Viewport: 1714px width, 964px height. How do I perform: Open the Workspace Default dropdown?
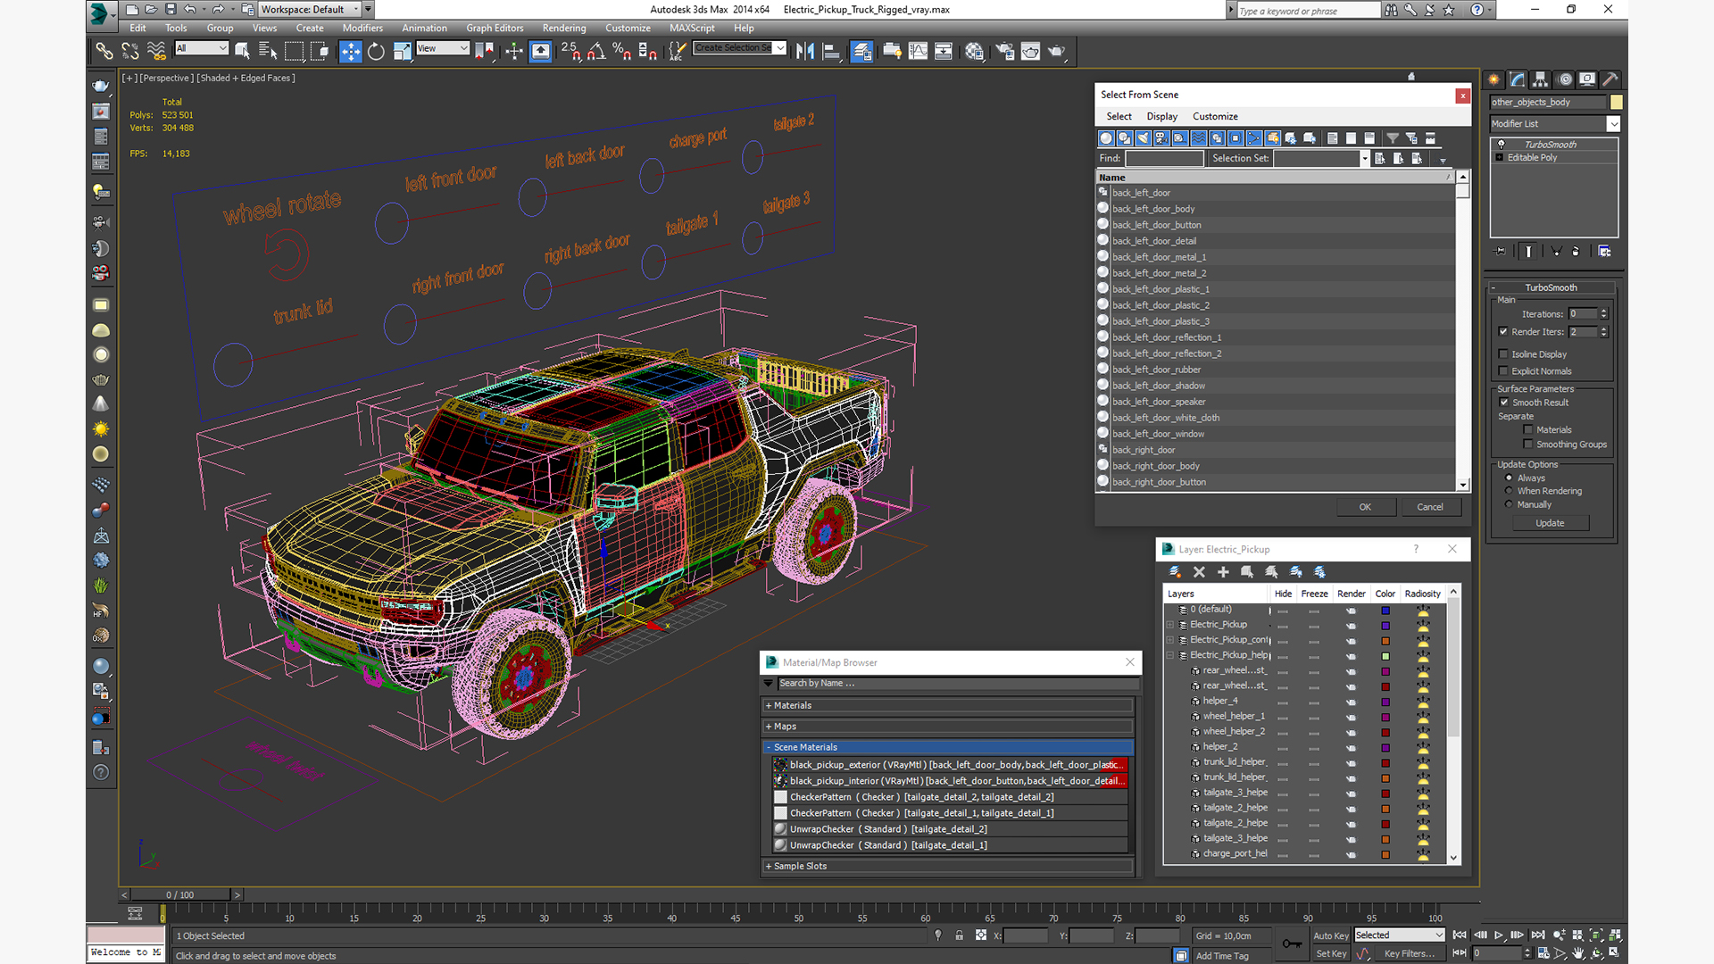[310, 10]
